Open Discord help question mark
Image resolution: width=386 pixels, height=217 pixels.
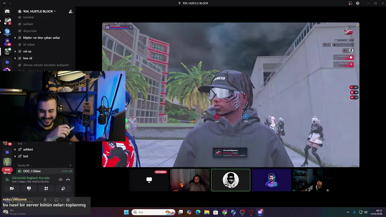tap(358, 3)
